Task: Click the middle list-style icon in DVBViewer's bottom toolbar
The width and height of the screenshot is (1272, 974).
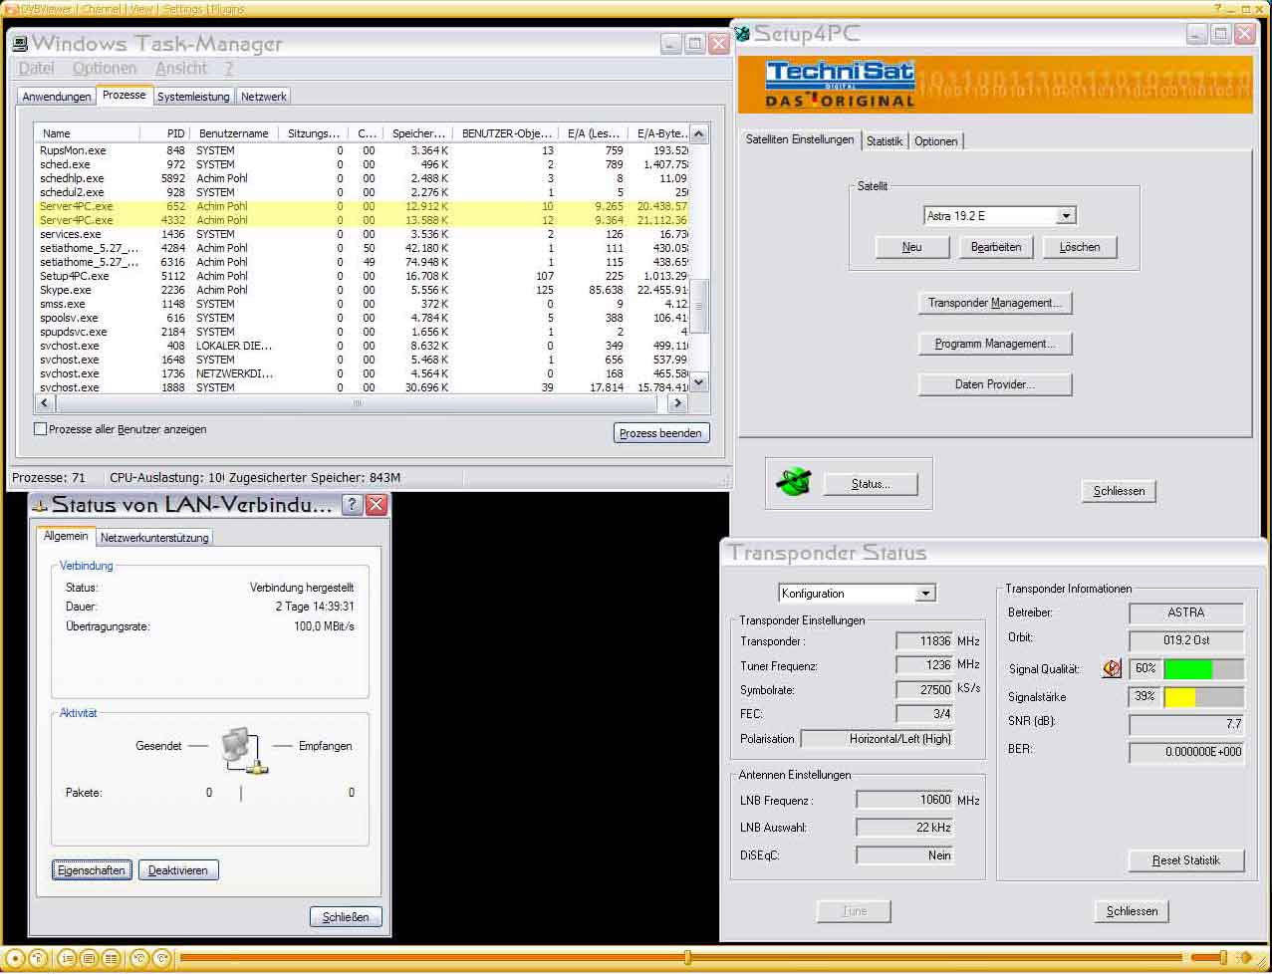Action: point(89,958)
